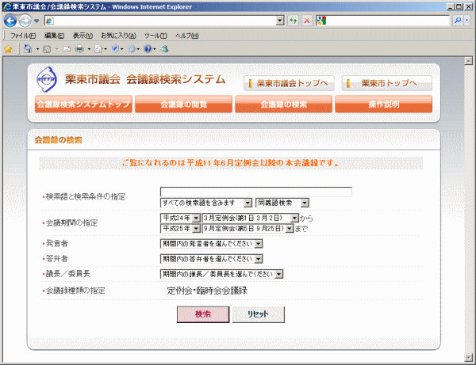The width and height of the screenshot is (476, 365).
Task: Click the browser Back arrow button
Action: coord(10,21)
